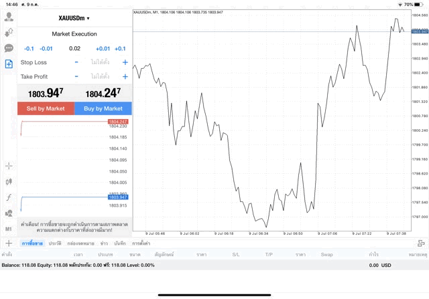Screen dimensions: 429x299
Task: Open candlestick chart type settings
Action: point(9,181)
